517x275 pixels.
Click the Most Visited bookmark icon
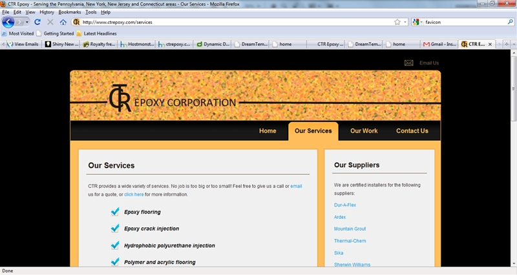tap(5, 34)
